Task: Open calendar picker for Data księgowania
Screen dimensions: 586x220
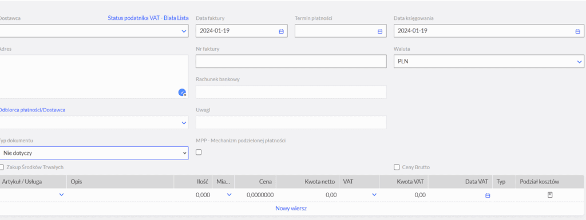Action: pos(577,31)
